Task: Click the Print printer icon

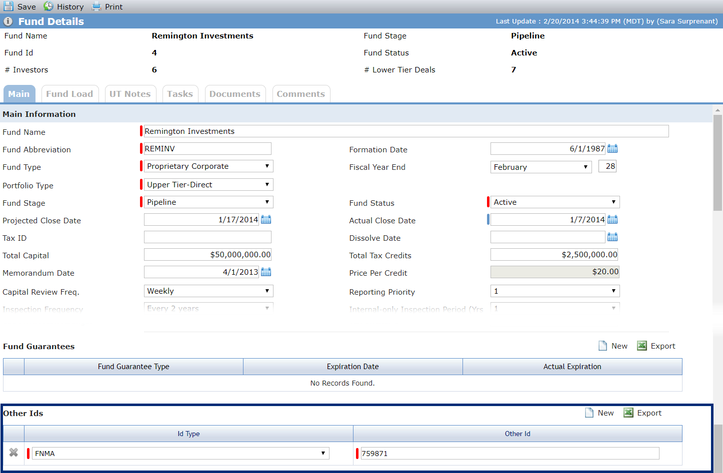Action: click(x=96, y=6)
